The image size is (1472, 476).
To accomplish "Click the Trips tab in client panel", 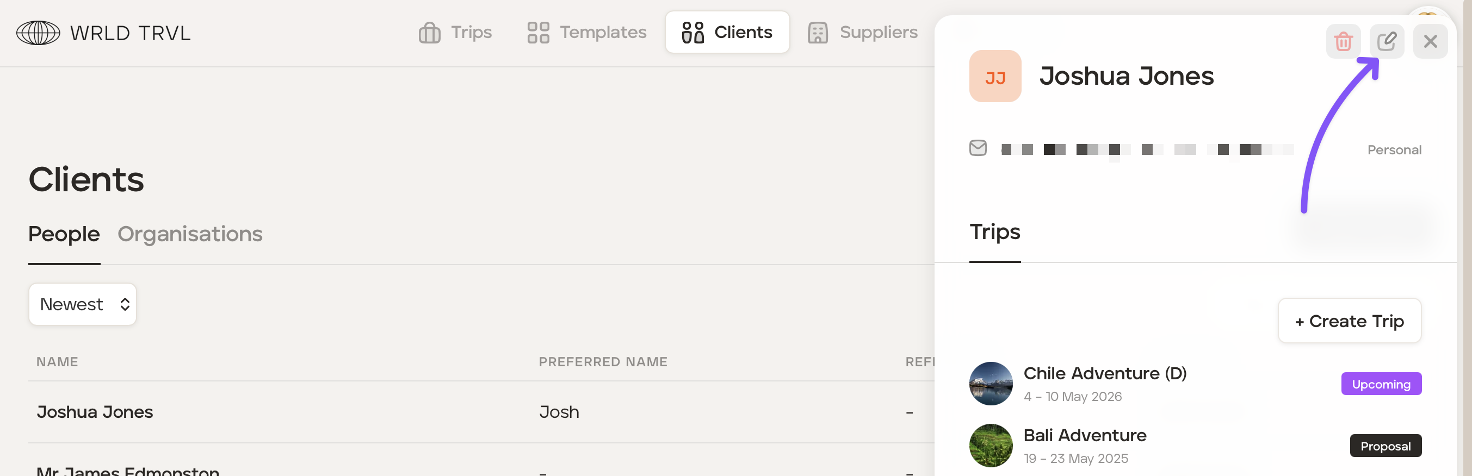I will click(x=994, y=232).
